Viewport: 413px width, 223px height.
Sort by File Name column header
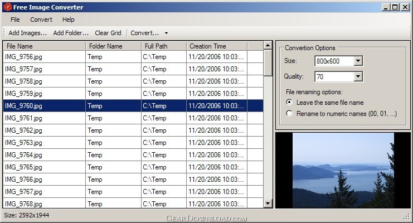point(44,46)
